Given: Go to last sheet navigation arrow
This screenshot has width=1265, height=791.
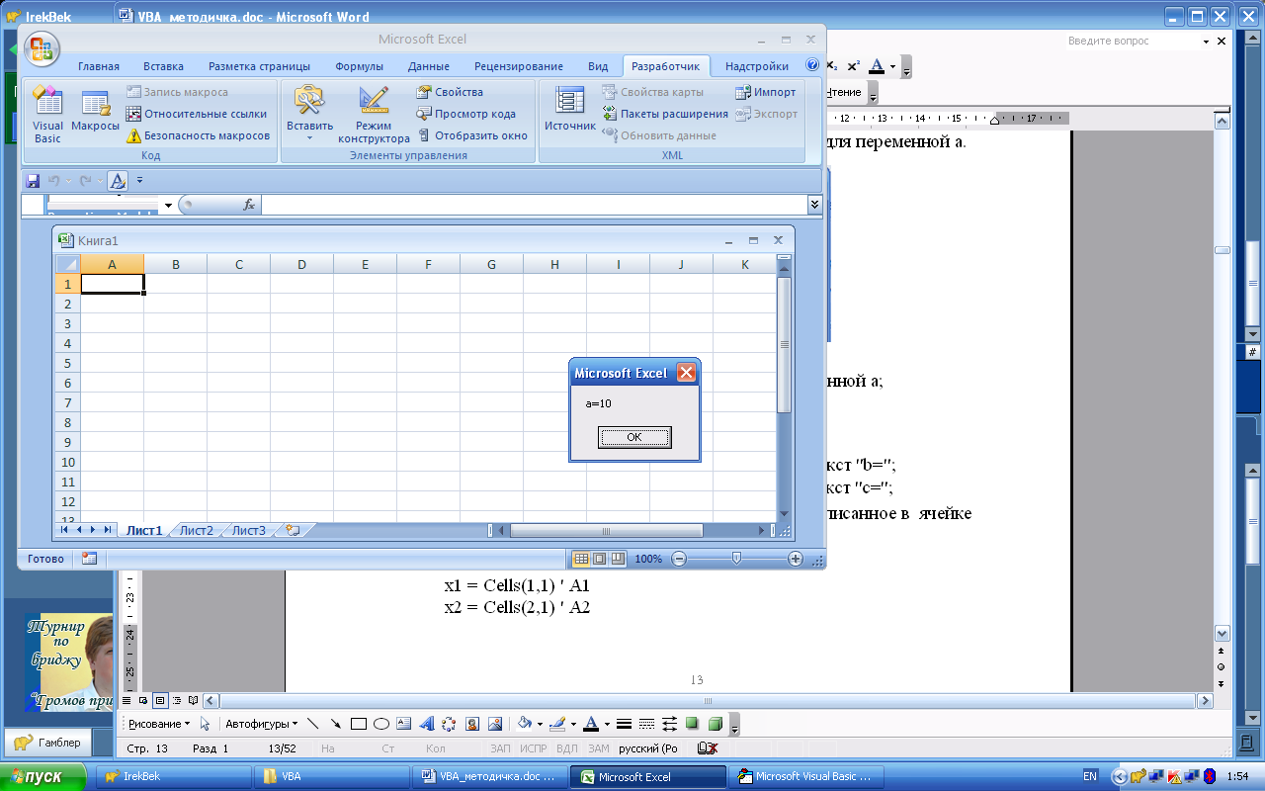Looking at the screenshot, I should click(108, 530).
